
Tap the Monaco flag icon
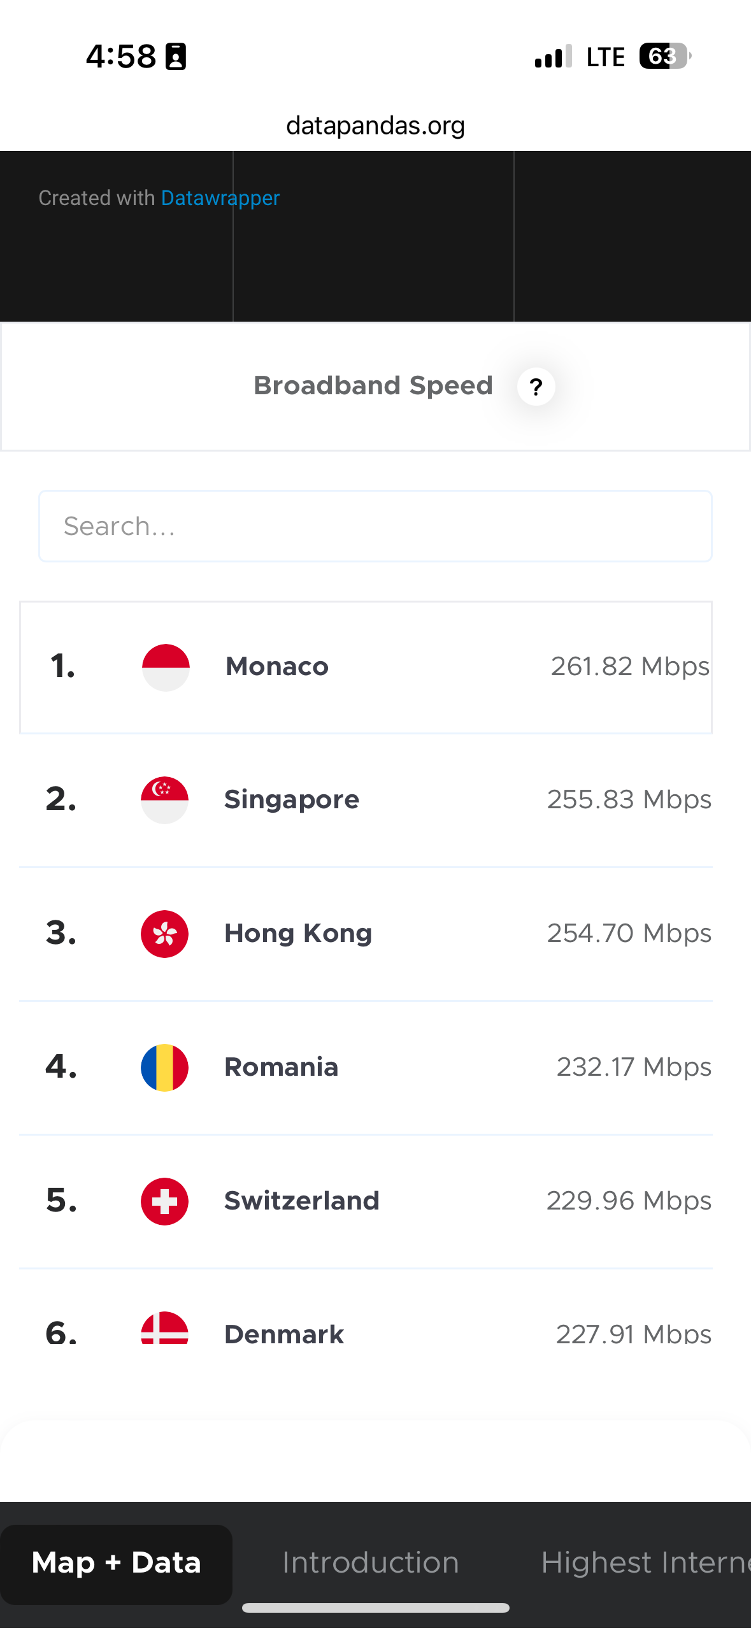(166, 667)
